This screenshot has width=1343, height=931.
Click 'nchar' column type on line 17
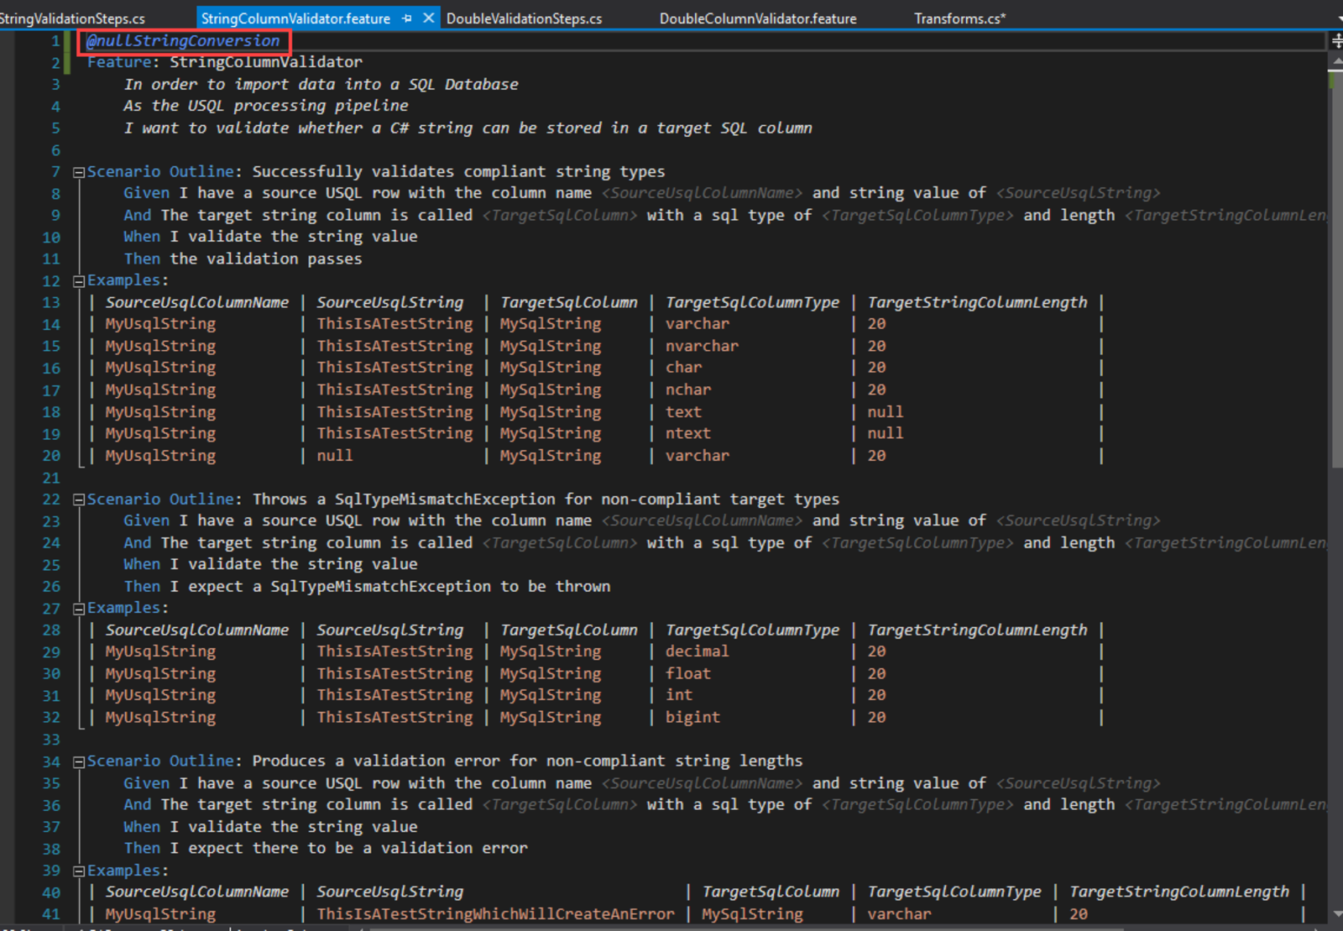688,390
